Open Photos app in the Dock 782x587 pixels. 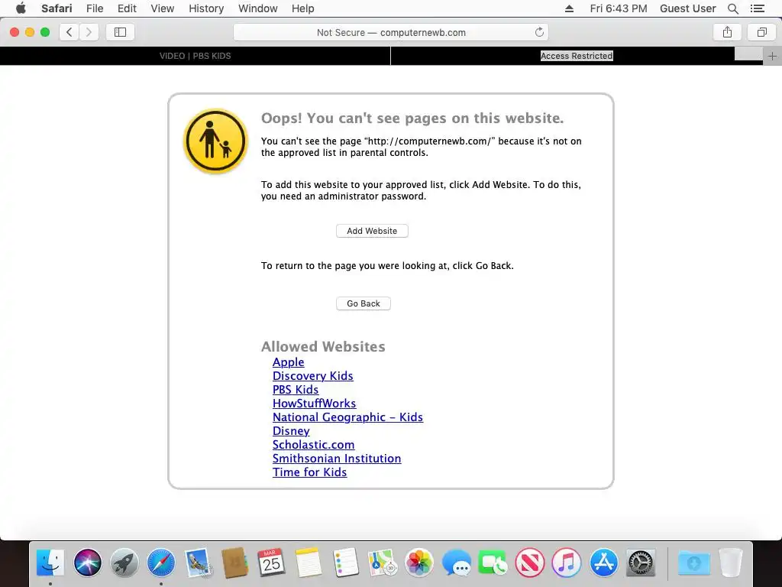click(419, 563)
